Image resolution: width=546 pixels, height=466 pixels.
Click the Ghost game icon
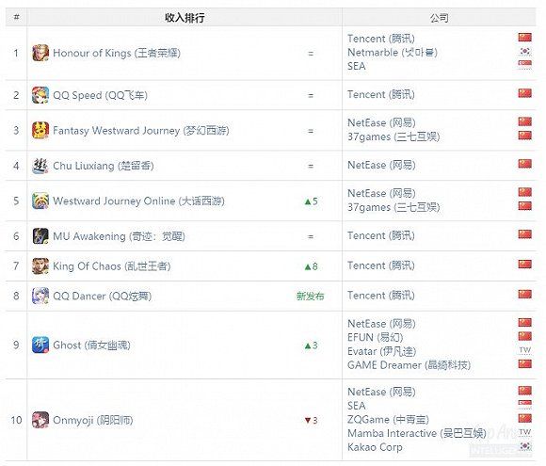(40, 345)
